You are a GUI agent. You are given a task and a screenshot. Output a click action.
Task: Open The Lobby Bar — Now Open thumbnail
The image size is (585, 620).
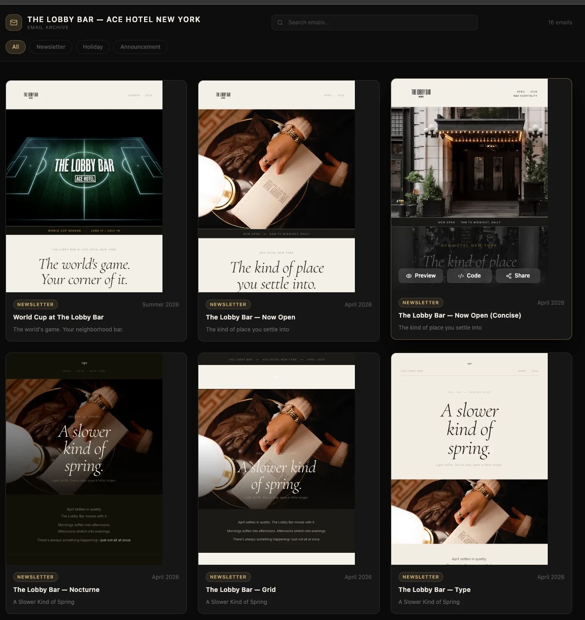277,186
